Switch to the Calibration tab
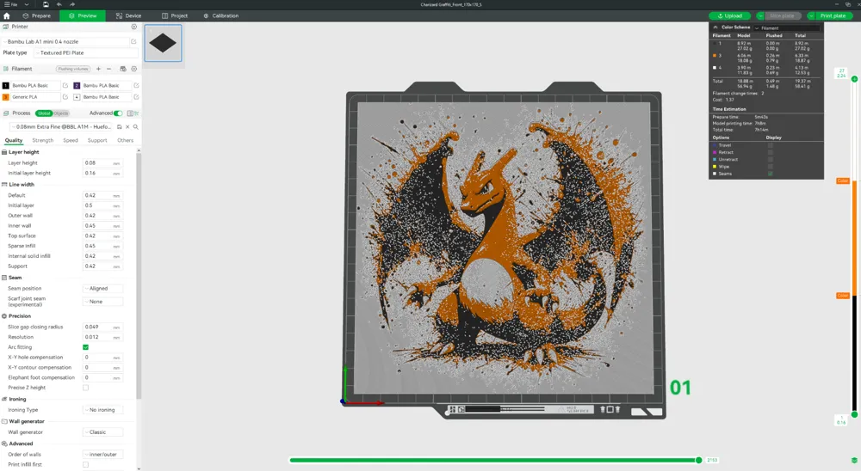This screenshot has height=471, width=861. click(220, 16)
